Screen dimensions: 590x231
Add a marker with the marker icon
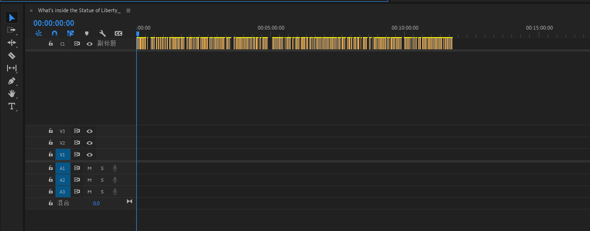coord(87,33)
